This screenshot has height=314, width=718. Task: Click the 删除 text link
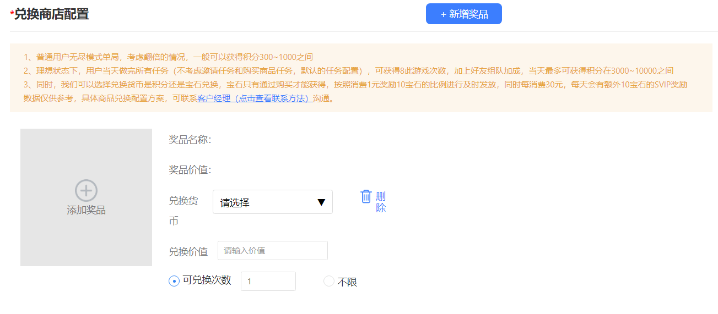(x=381, y=202)
